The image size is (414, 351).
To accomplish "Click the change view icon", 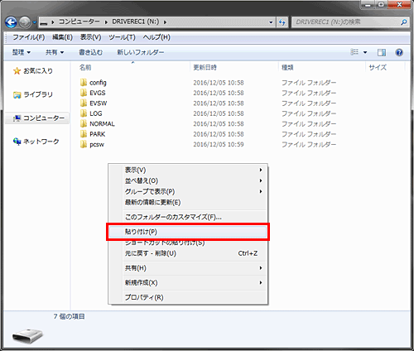I will point(354,52).
